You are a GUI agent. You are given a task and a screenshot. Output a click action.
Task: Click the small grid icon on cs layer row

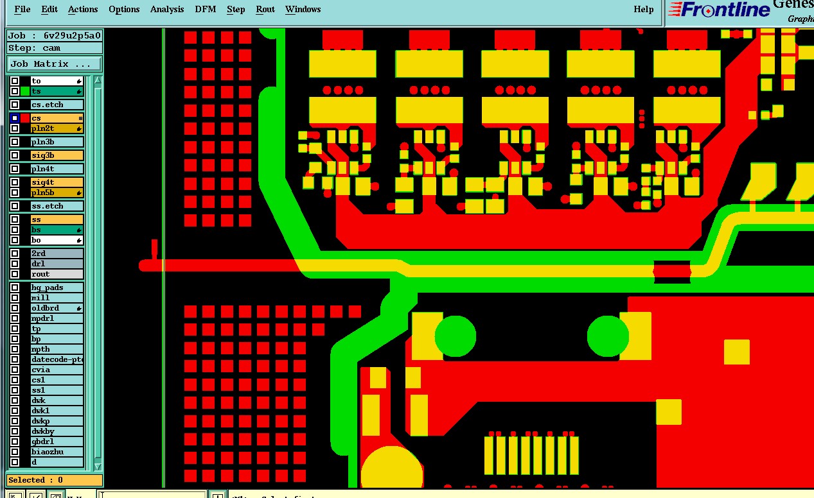(80, 118)
